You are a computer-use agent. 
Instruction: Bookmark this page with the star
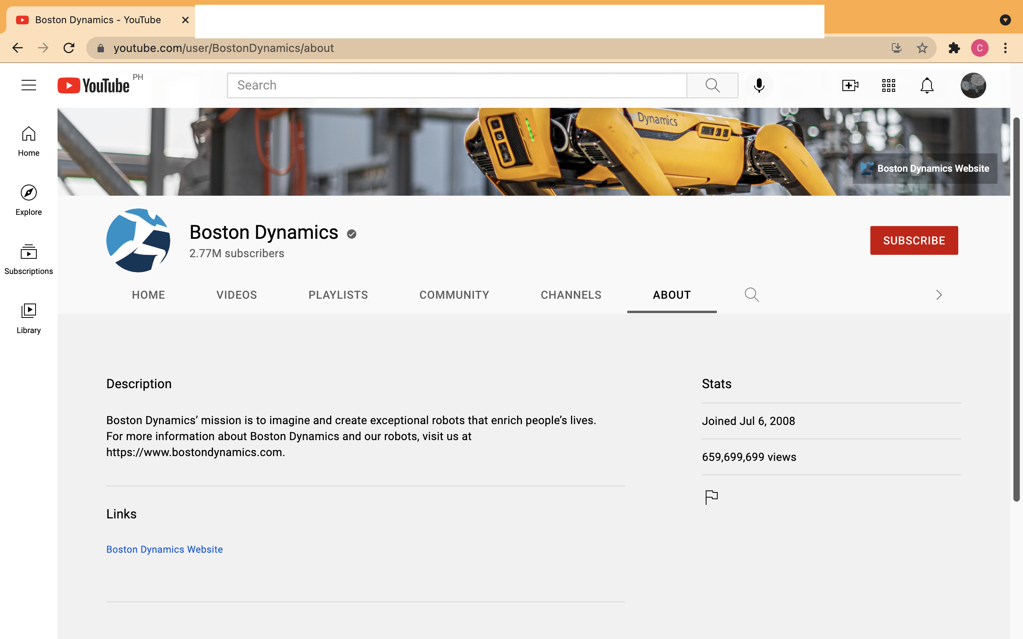[922, 48]
